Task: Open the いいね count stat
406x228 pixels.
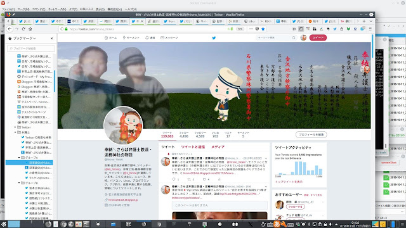Action: (x=215, y=134)
